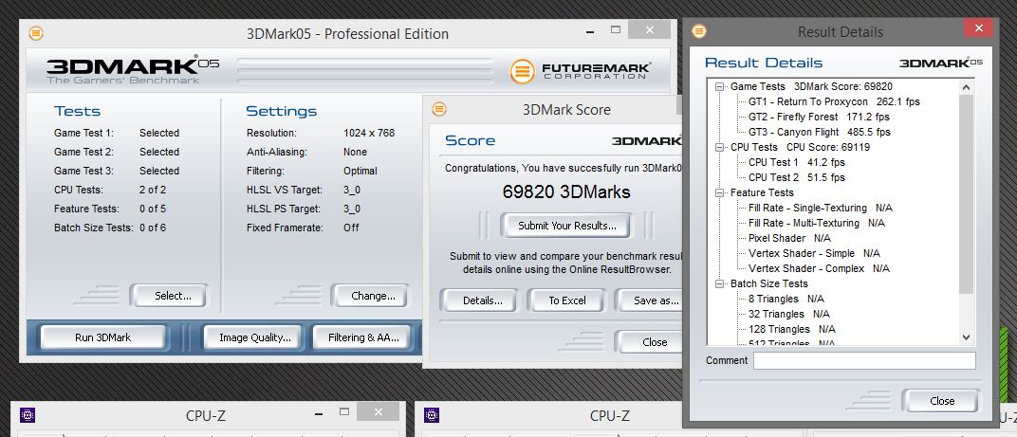Viewport: 1017px width, 437px height.
Task: Close the left CPU-Z window
Action: pyautogui.click(x=378, y=411)
